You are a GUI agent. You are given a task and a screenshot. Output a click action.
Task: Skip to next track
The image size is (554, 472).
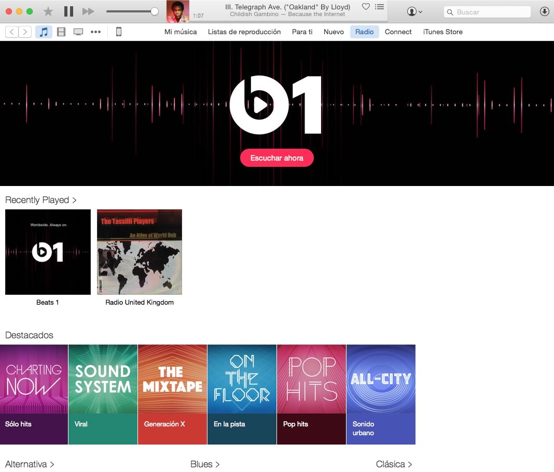click(x=88, y=11)
